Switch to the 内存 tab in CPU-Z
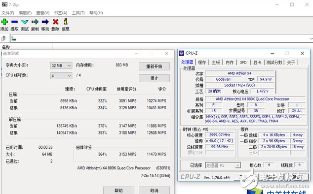This screenshot has height=194, width=313. tap(230, 63)
